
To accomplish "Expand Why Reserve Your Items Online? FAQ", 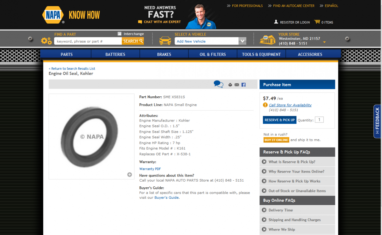I will pos(297,171).
